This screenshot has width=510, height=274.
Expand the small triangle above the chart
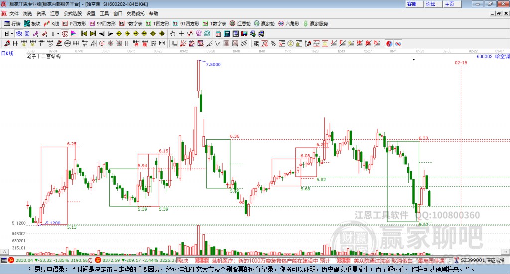(414, 59)
